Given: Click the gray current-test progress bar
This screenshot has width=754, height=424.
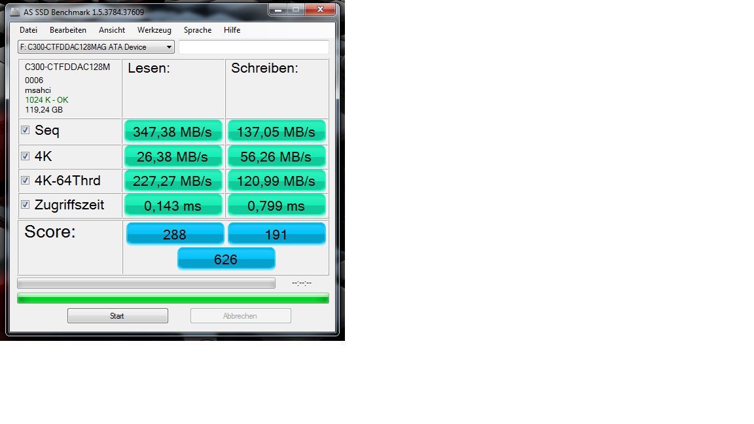Looking at the screenshot, I should click(x=146, y=283).
